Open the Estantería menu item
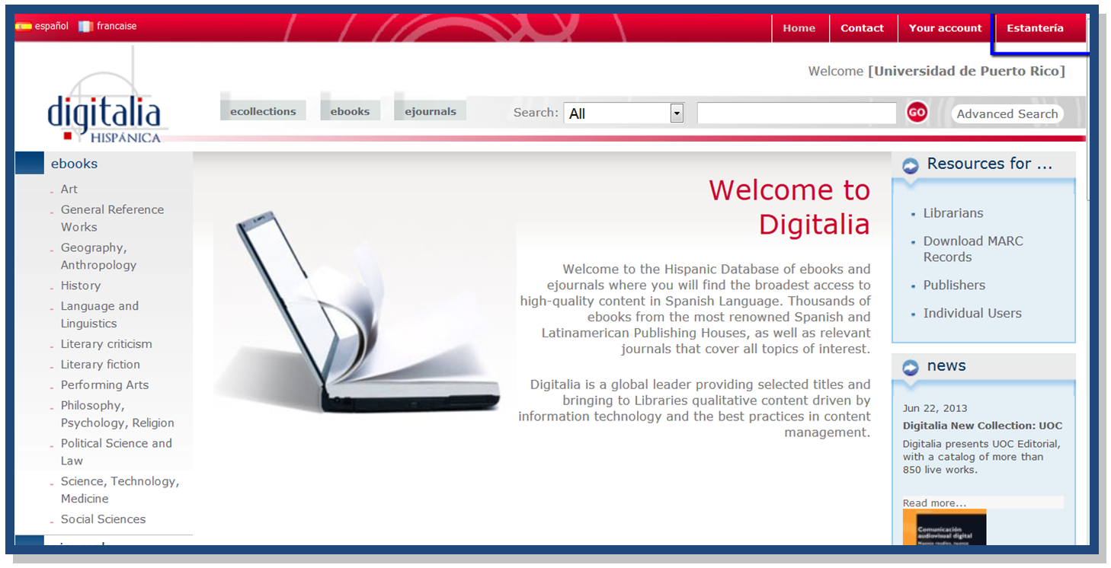This screenshot has width=1111, height=568. pos(1035,28)
